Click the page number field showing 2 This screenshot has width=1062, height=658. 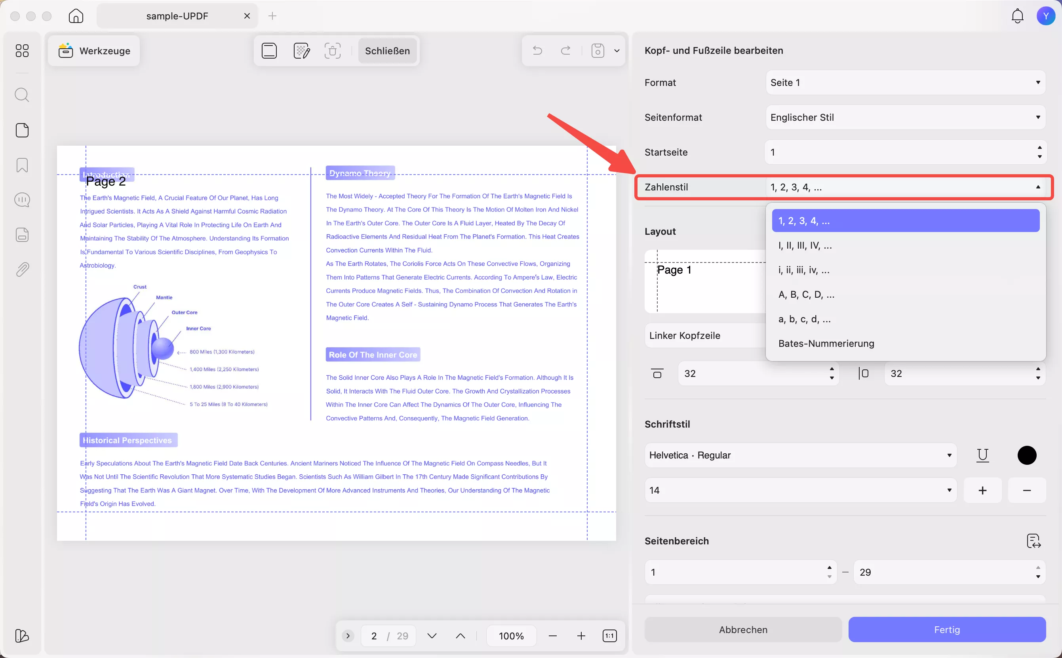coord(374,635)
